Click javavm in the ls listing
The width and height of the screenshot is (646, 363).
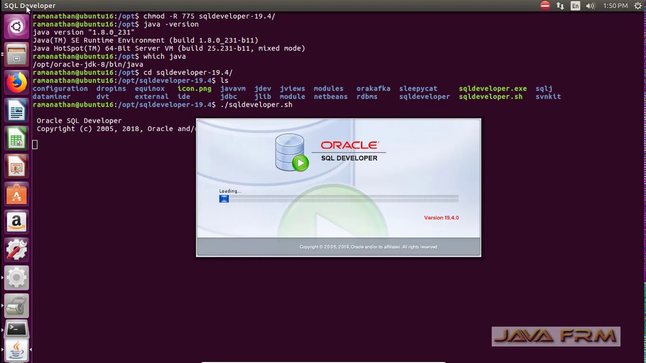233,89
